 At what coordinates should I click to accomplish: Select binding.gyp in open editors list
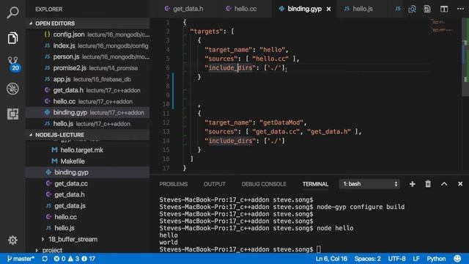pyautogui.click(x=88, y=112)
